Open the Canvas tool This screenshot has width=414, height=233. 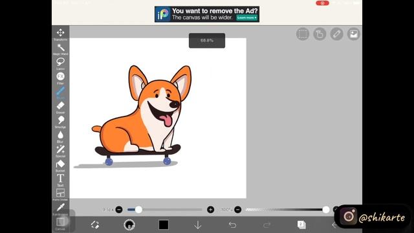(x=60, y=223)
